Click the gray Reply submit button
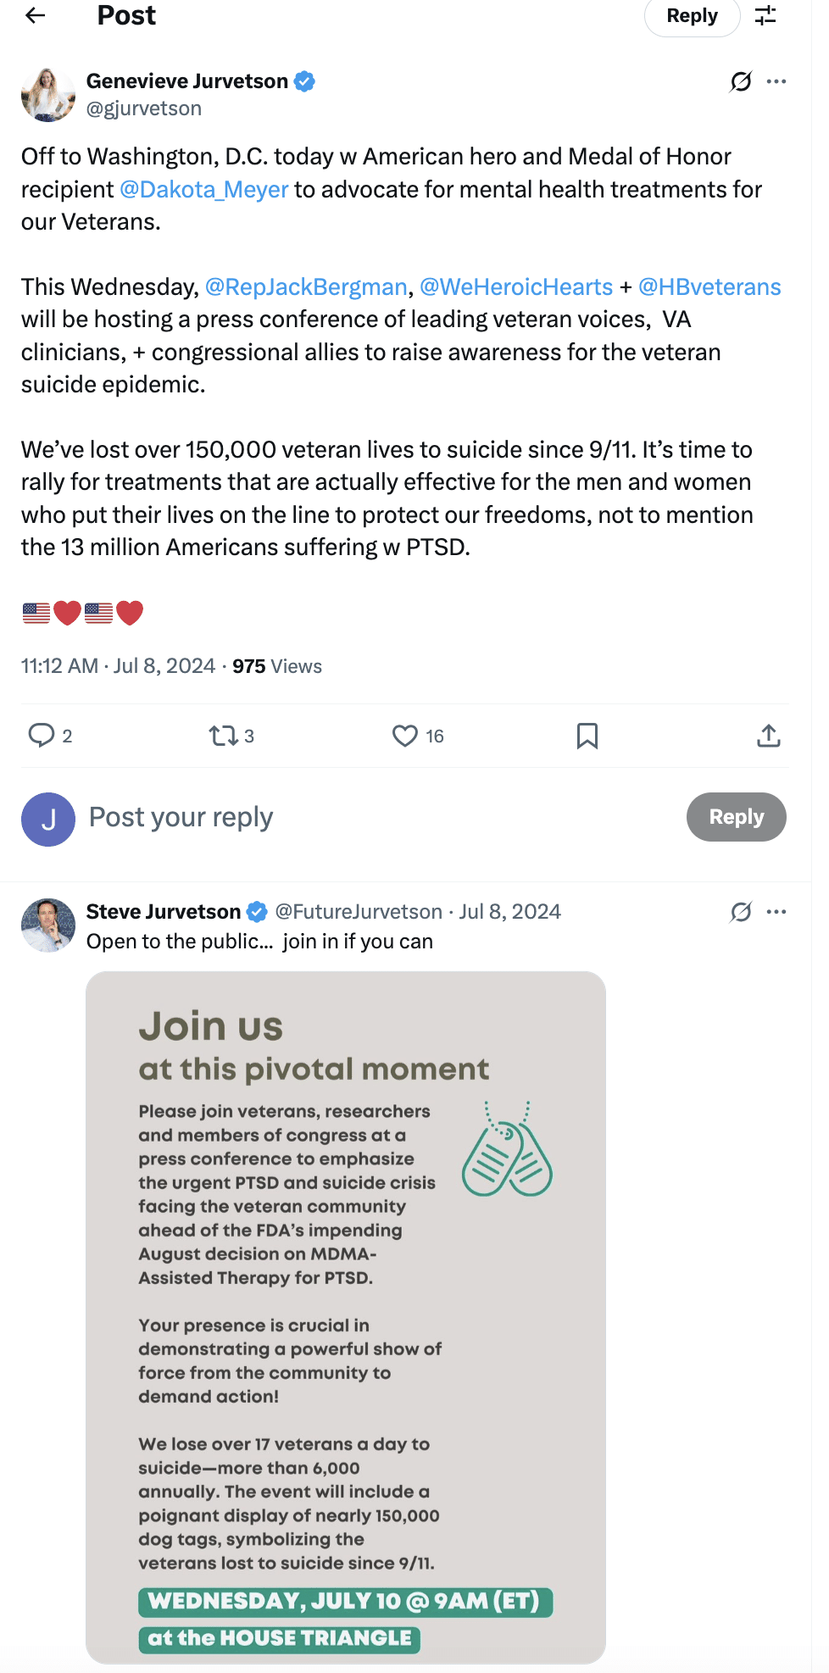The image size is (829, 1673). point(736,817)
